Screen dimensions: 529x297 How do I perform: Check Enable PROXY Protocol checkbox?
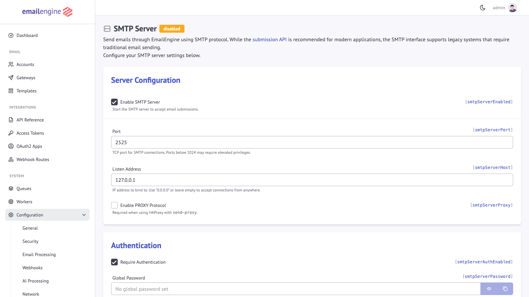[x=114, y=205]
